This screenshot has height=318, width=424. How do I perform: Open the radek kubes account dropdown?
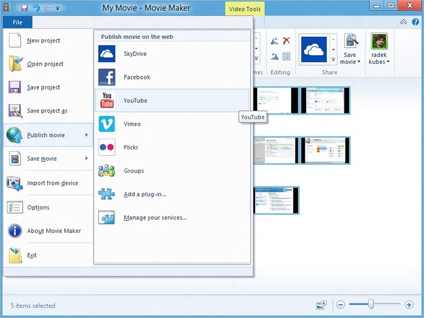(x=379, y=58)
